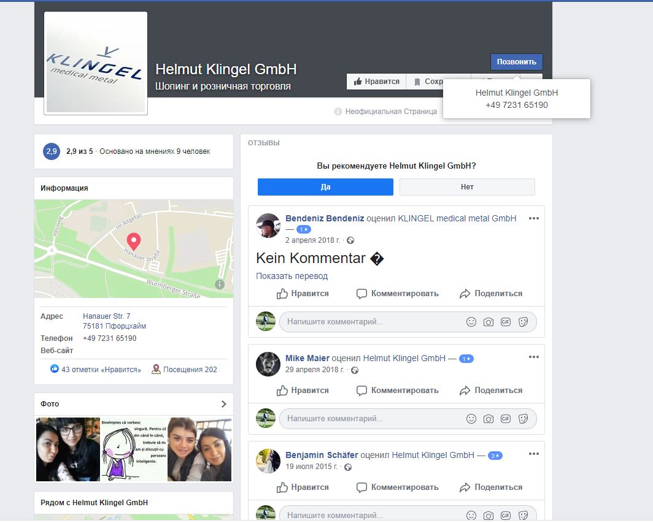653x523 pixels.
Task: Select Да to recommend the company
Action: (325, 187)
